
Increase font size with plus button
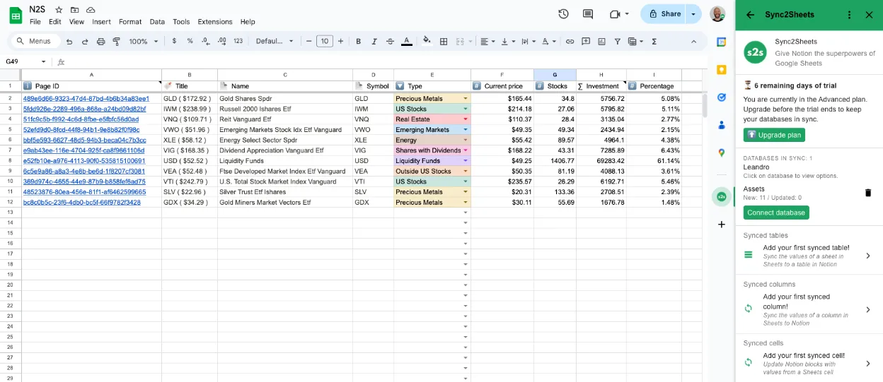tap(340, 42)
